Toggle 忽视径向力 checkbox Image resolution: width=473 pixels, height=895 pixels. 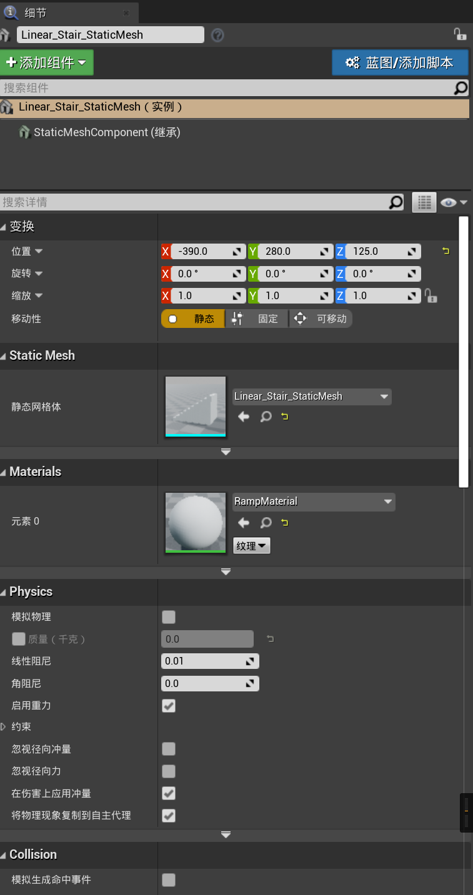[x=169, y=771]
